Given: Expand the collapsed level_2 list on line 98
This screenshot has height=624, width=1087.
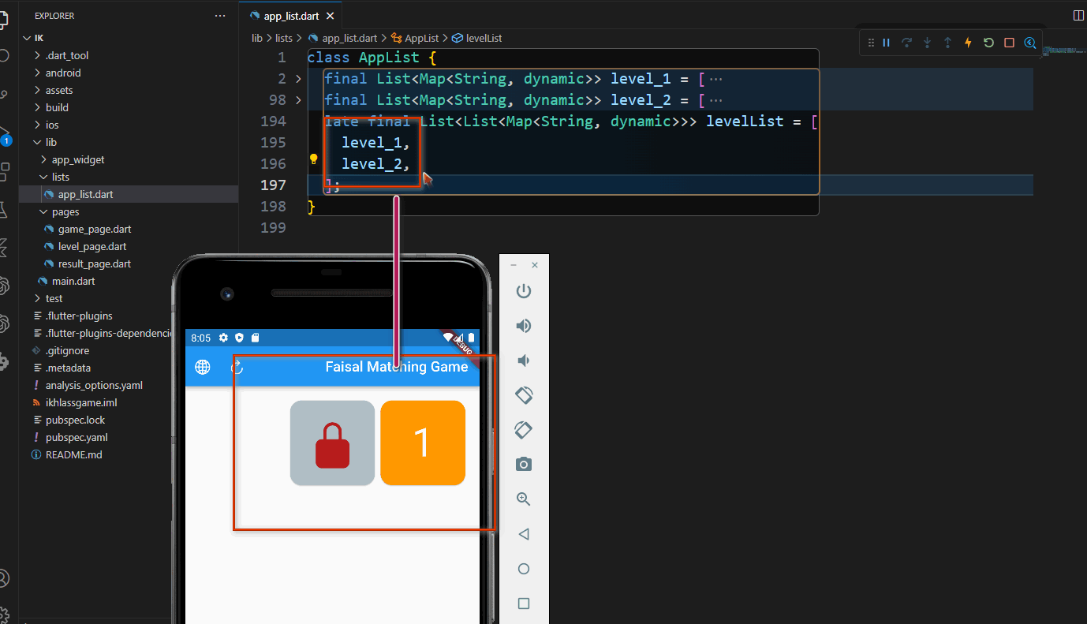Looking at the screenshot, I should tap(298, 99).
